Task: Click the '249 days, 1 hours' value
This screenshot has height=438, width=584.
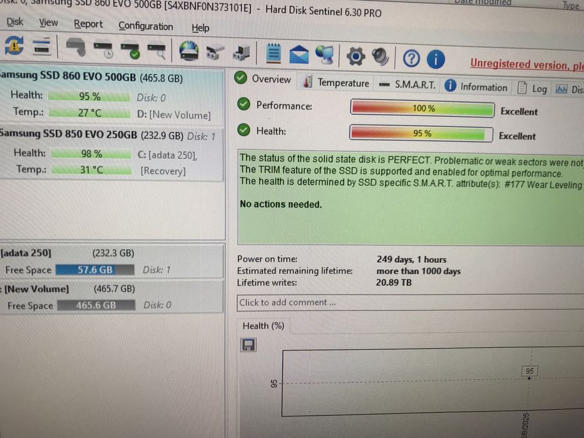Action: point(411,259)
